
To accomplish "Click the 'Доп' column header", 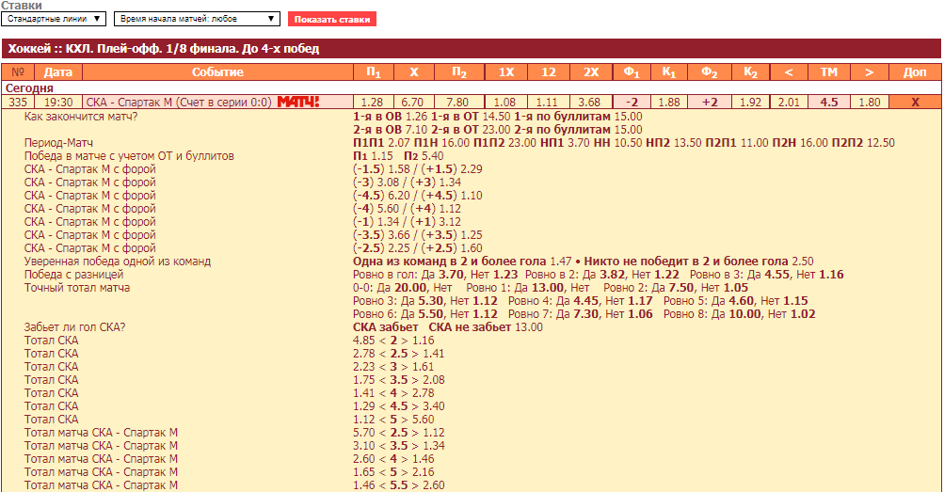I will pyautogui.click(x=915, y=71).
